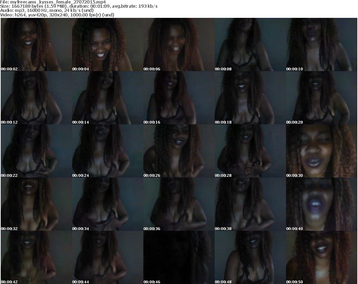This screenshot has width=358, height=284.
Task: Pick the thumbnail labeled 00:00:10
Action: click(322, 44)
